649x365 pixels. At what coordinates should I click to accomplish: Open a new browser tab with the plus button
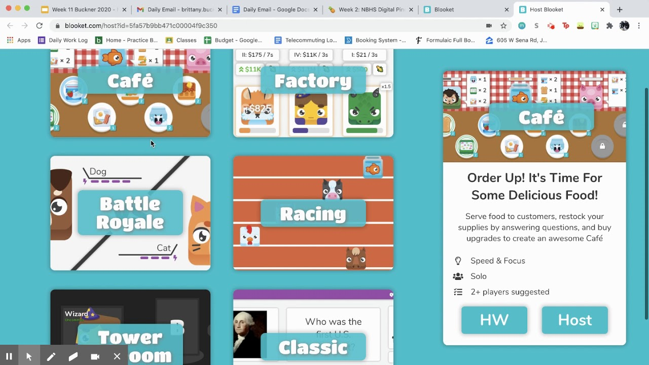(x=620, y=10)
